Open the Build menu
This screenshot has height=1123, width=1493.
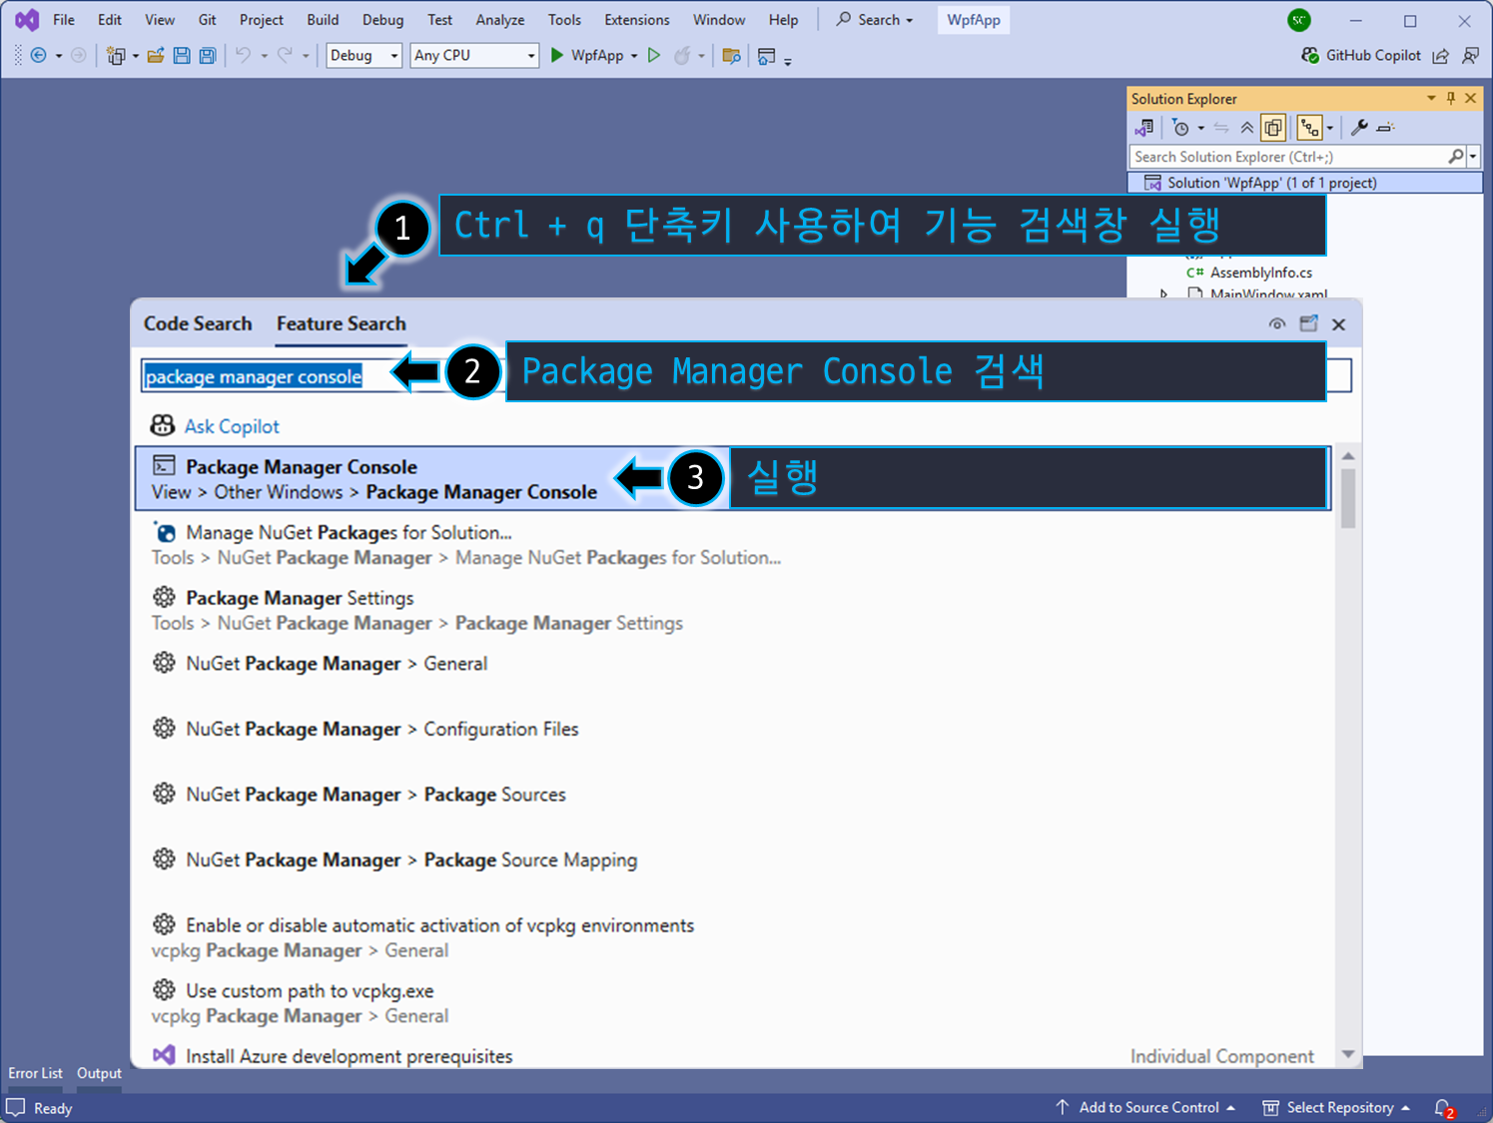pyautogui.click(x=323, y=20)
